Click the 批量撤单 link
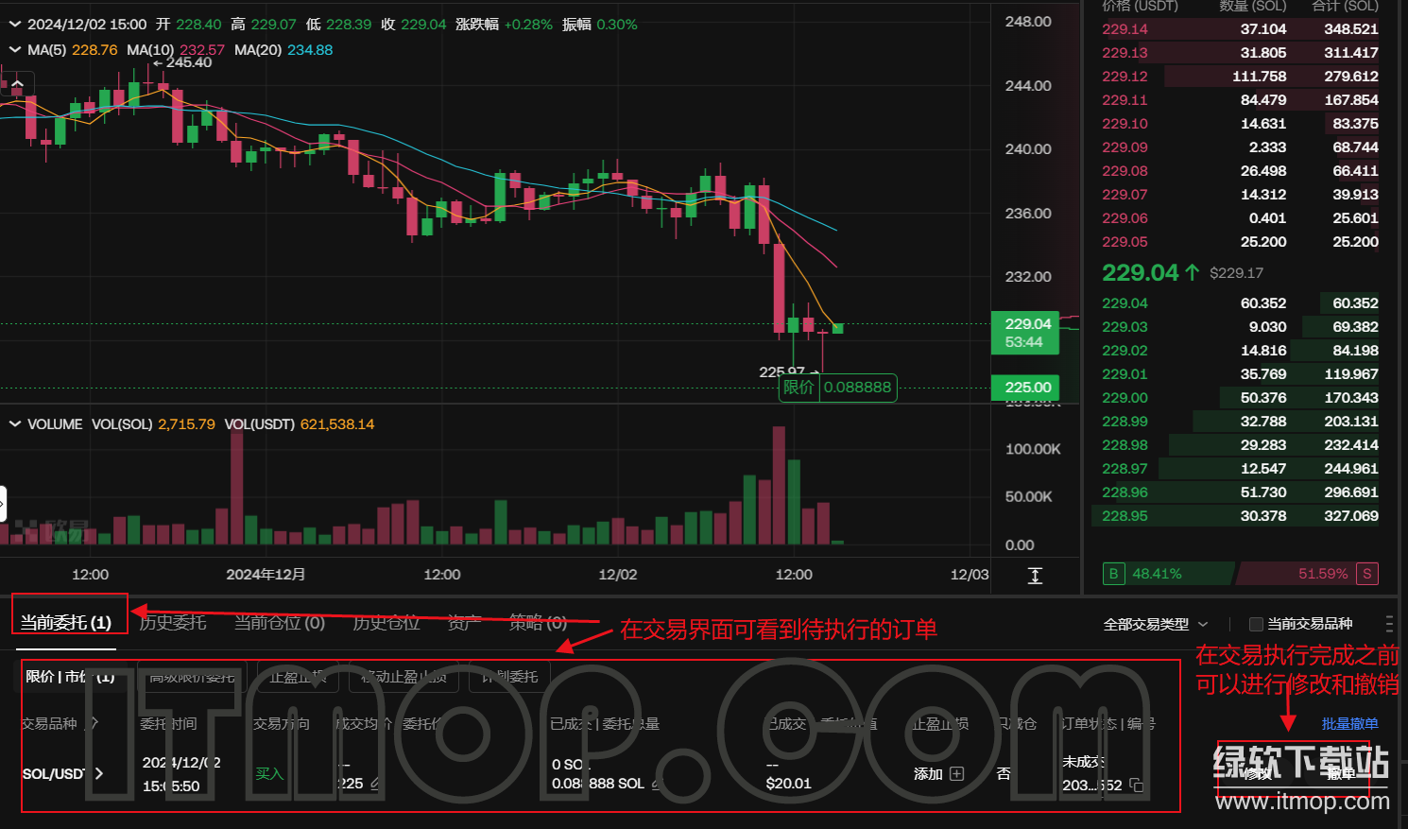The image size is (1408, 829). point(1349,724)
